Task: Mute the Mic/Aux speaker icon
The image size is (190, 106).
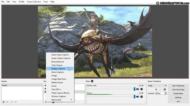Action: click(x=138, y=97)
